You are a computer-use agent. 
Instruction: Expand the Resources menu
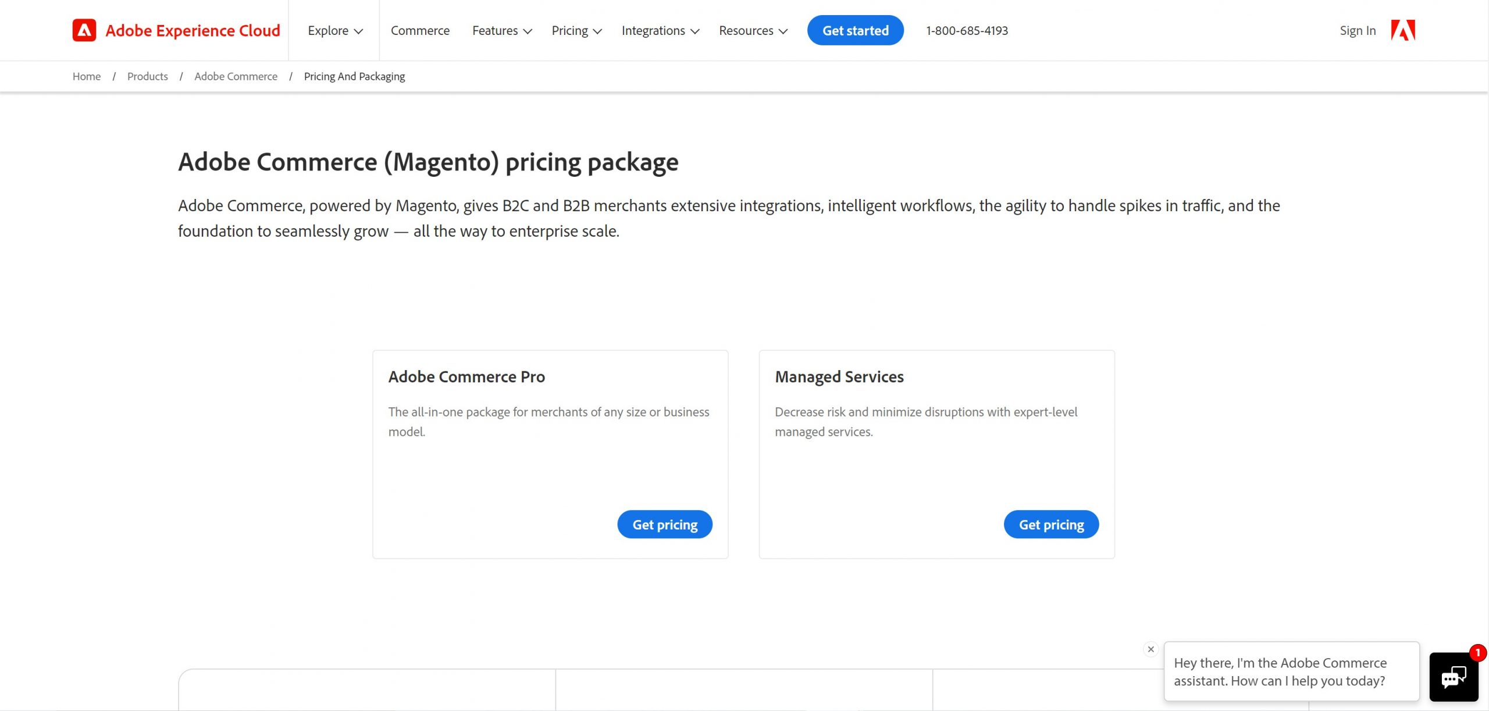(753, 30)
